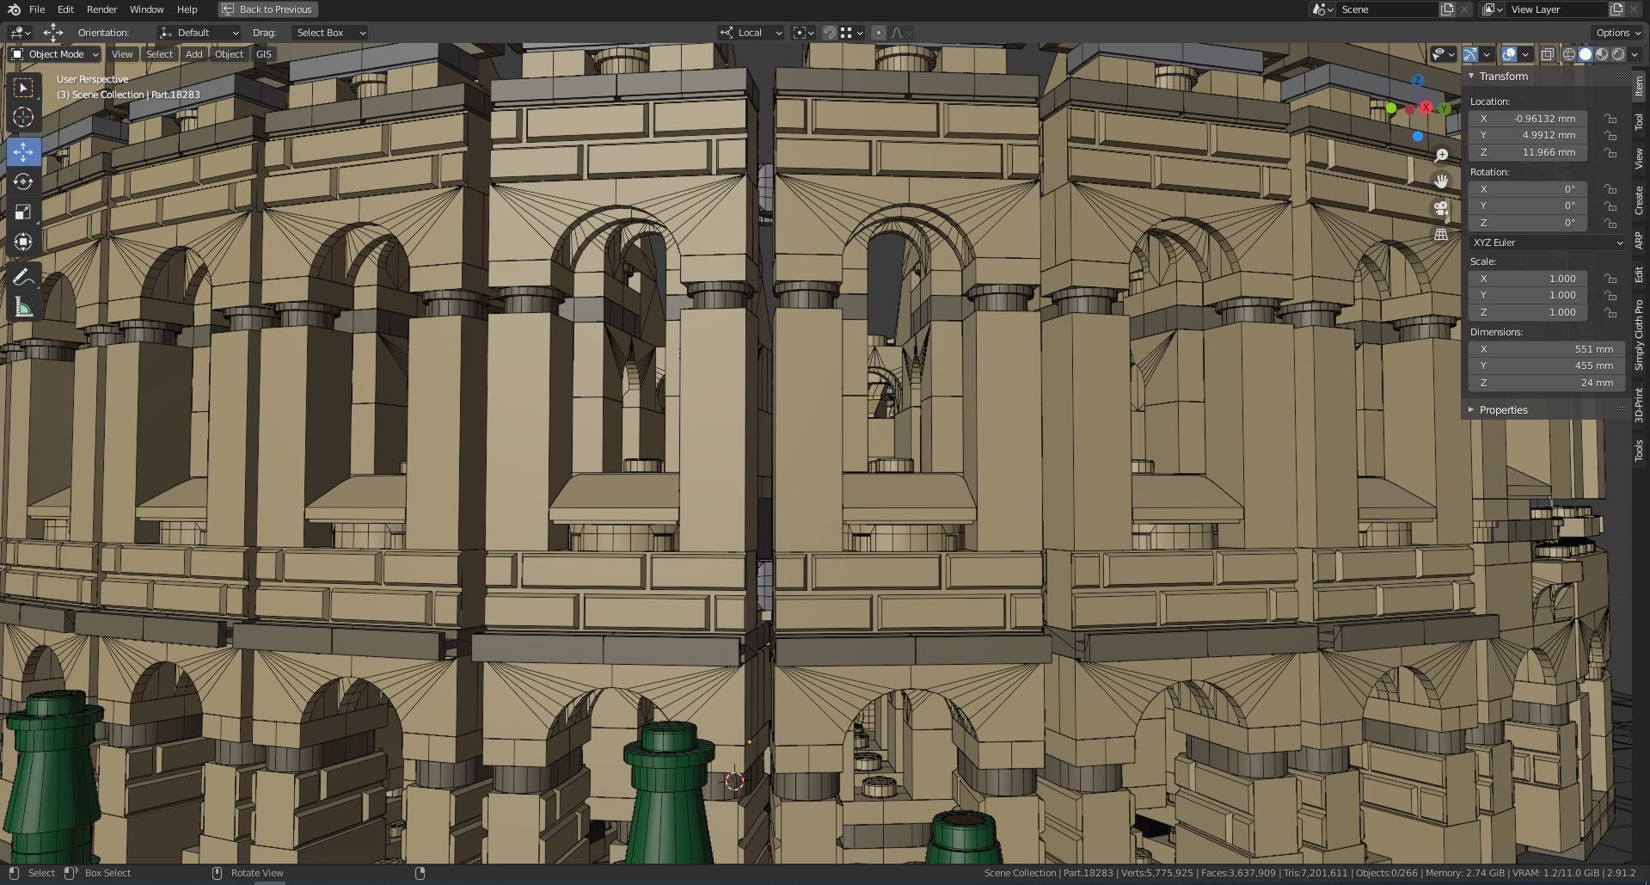Toggle X-Ray mode
This screenshot has height=885, width=1650.
(1547, 54)
